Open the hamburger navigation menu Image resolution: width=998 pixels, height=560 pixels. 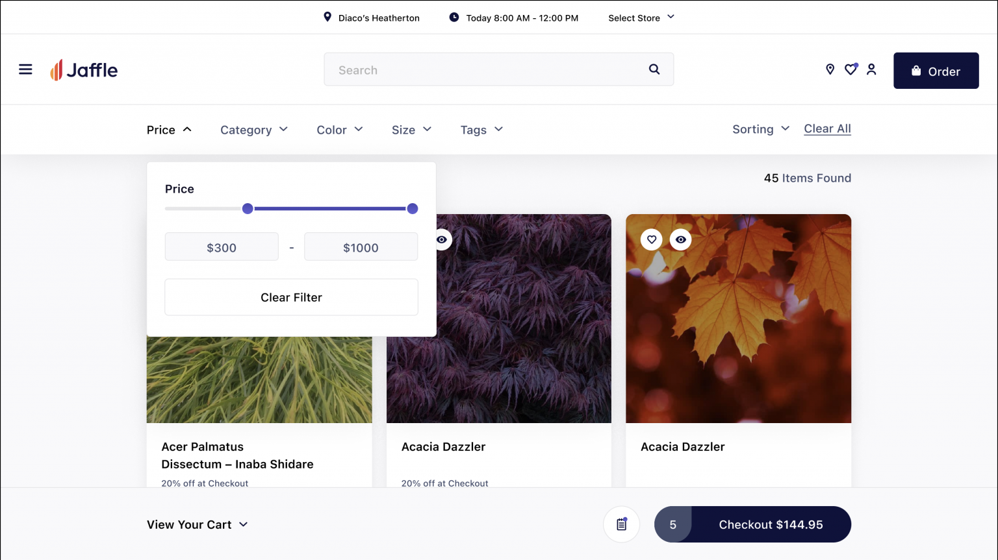pos(25,69)
